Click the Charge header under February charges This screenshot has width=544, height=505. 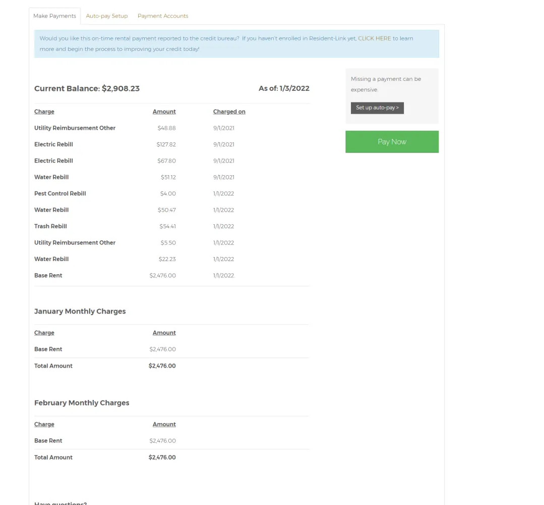click(44, 424)
